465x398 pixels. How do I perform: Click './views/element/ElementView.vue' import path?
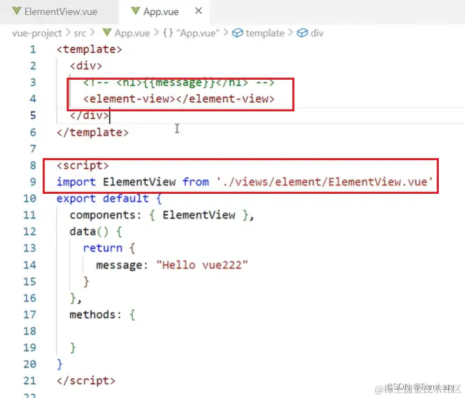pyautogui.click(x=325, y=181)
